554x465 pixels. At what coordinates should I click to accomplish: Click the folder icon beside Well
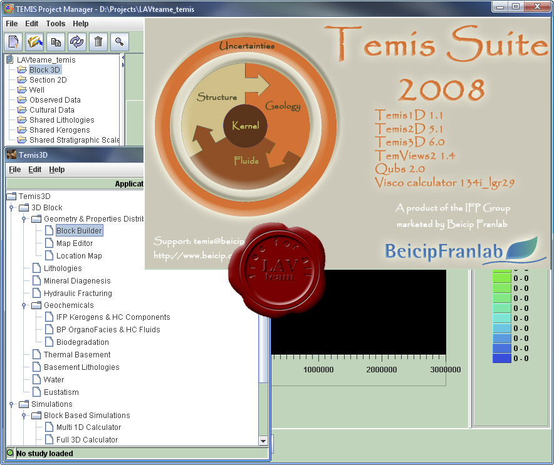coord(22,89)
